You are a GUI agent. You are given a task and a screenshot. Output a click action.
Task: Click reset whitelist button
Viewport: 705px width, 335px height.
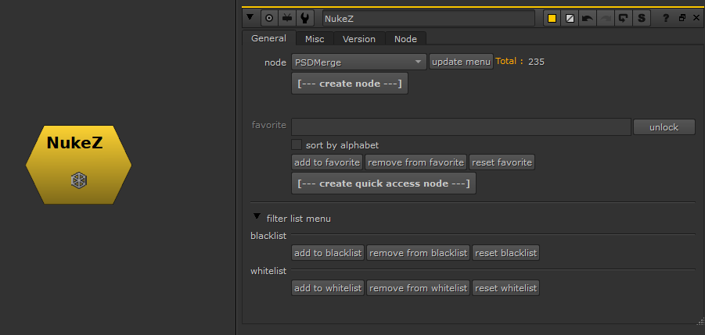(x=505, y=288)
